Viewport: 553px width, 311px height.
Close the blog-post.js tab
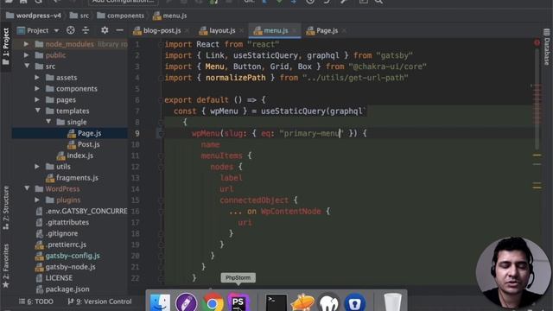(x=187, y=31)
